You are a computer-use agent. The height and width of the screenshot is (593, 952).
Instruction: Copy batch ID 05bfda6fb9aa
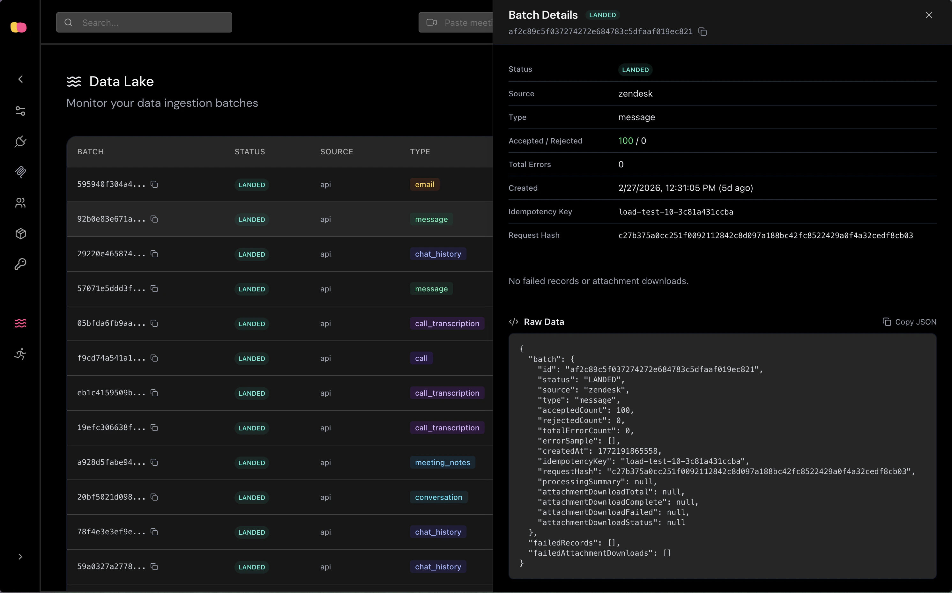click(154, 324)
